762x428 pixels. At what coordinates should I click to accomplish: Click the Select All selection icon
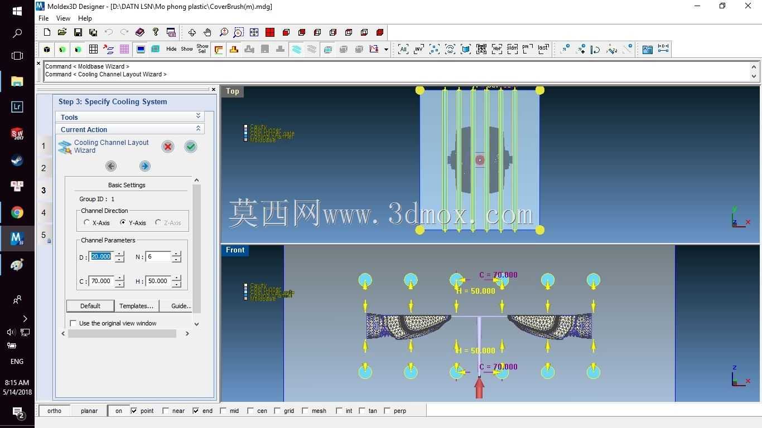pos(403,49)
